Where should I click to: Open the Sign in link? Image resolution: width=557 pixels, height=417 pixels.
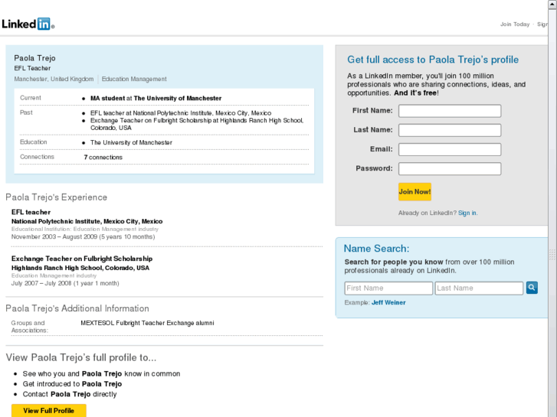click(467, 213)
